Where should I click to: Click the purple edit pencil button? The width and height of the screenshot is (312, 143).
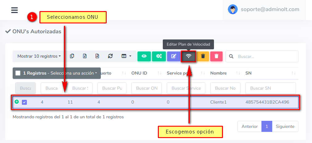(174, 56)
